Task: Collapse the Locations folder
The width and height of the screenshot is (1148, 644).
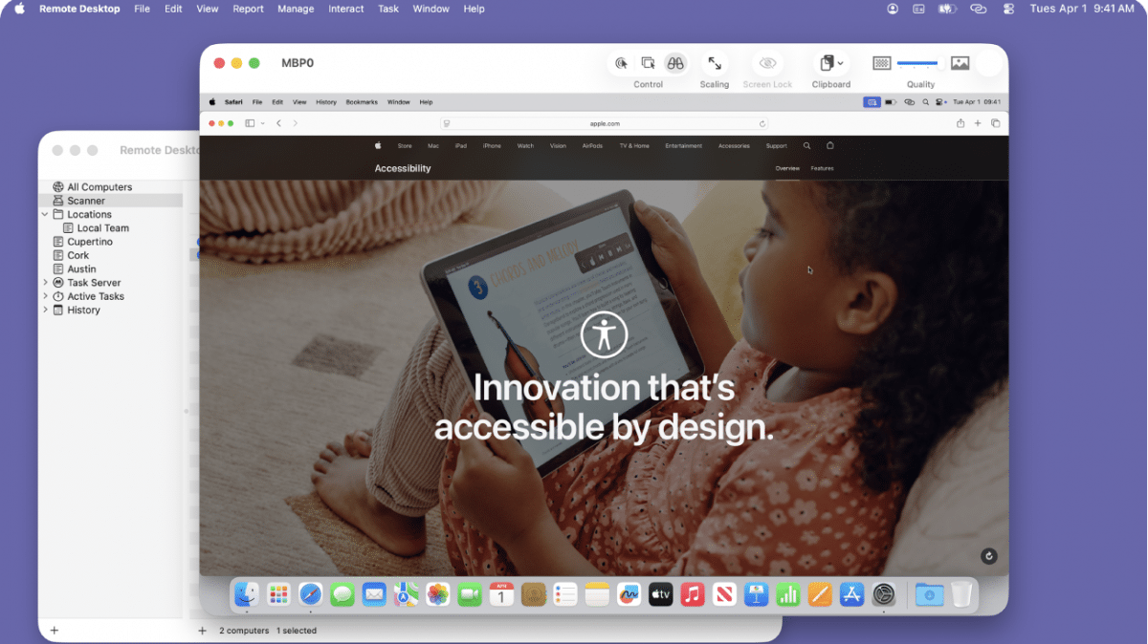Action: click(45, 215)
